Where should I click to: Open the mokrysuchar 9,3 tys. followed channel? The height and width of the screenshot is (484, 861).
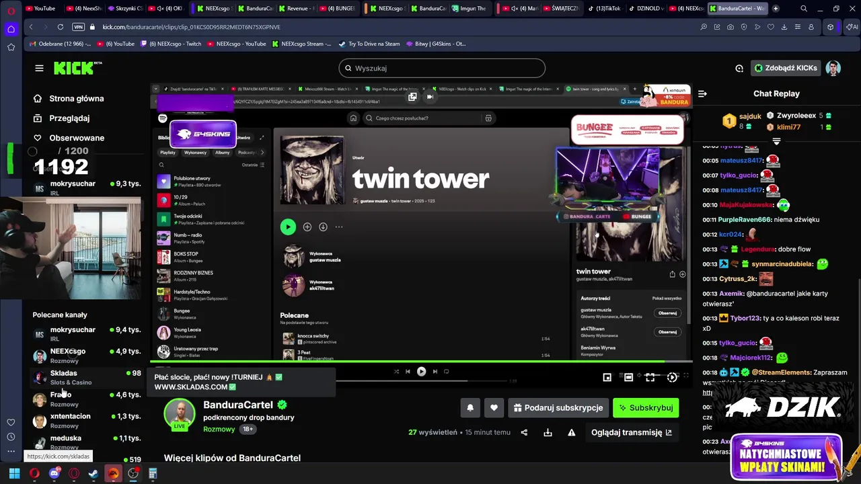pos(87,188)
